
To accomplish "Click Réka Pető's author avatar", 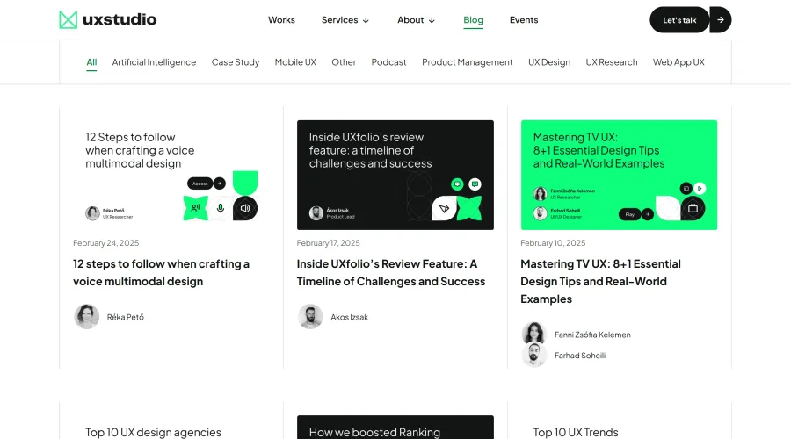I will coord(87,317).
